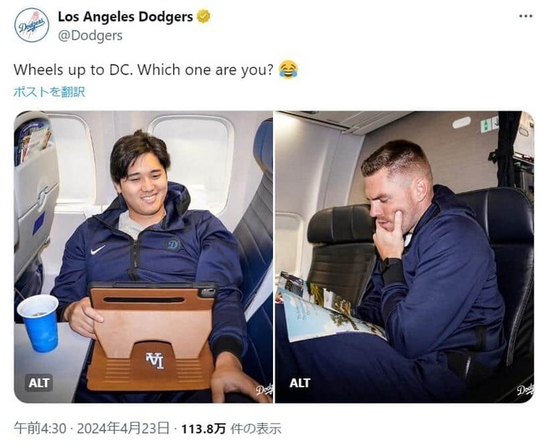This screenshot has height=446, width=540.
Task: Click the Dodgers watermark in left photo
Action: 265,390
